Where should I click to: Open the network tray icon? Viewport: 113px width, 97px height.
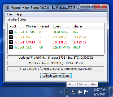click(x=73, y=92)
